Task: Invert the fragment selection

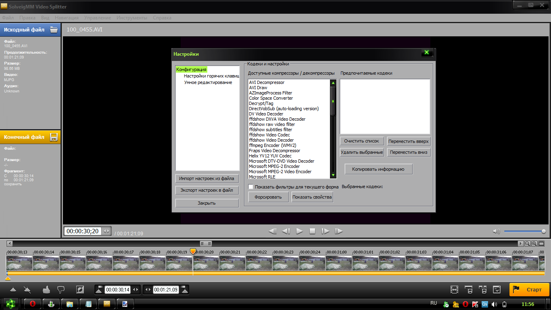Action: (x=80, y=289)
